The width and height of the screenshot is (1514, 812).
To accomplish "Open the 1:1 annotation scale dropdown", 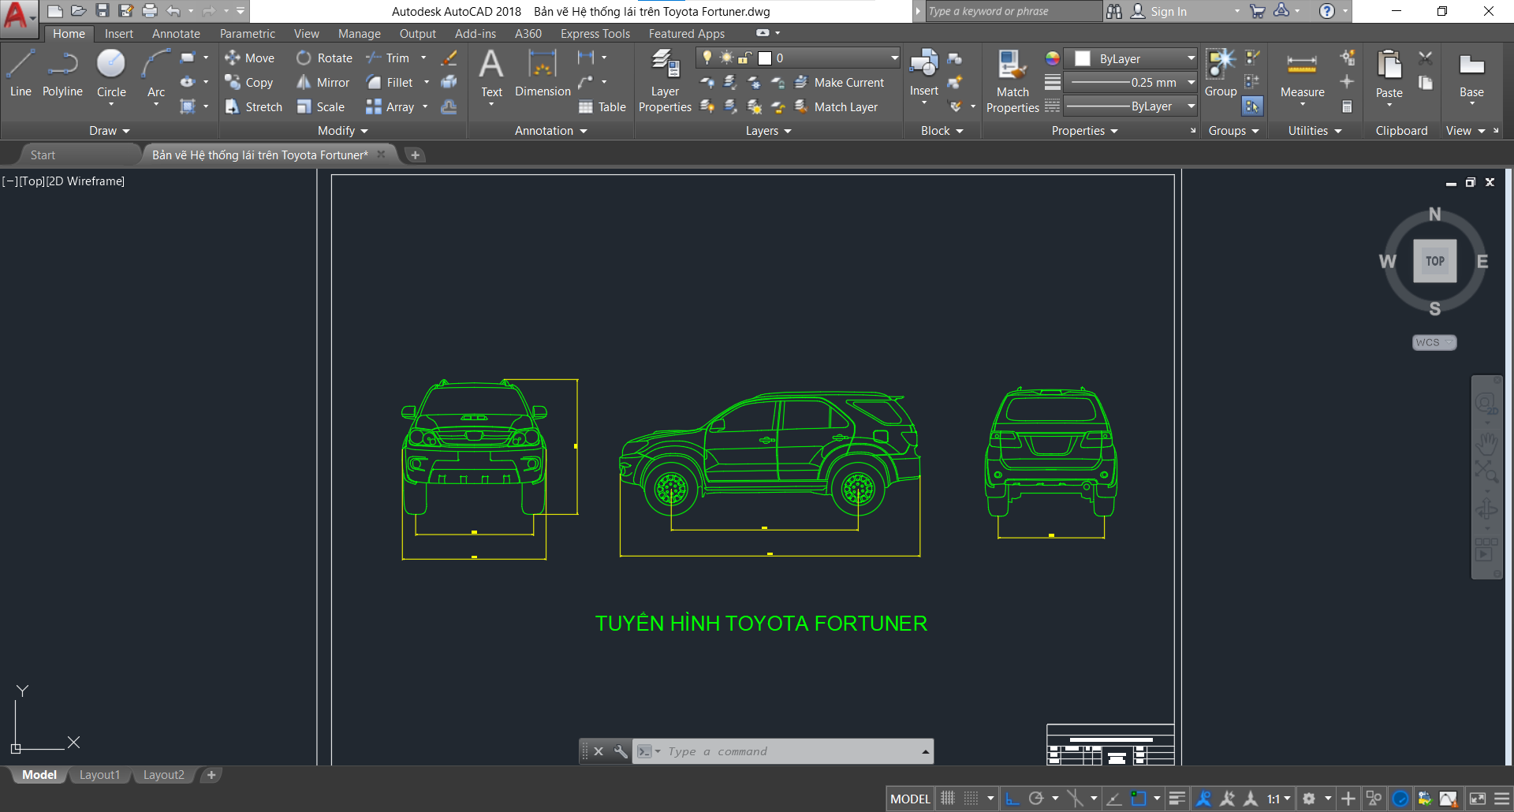I will click(x=1278, y=799).
